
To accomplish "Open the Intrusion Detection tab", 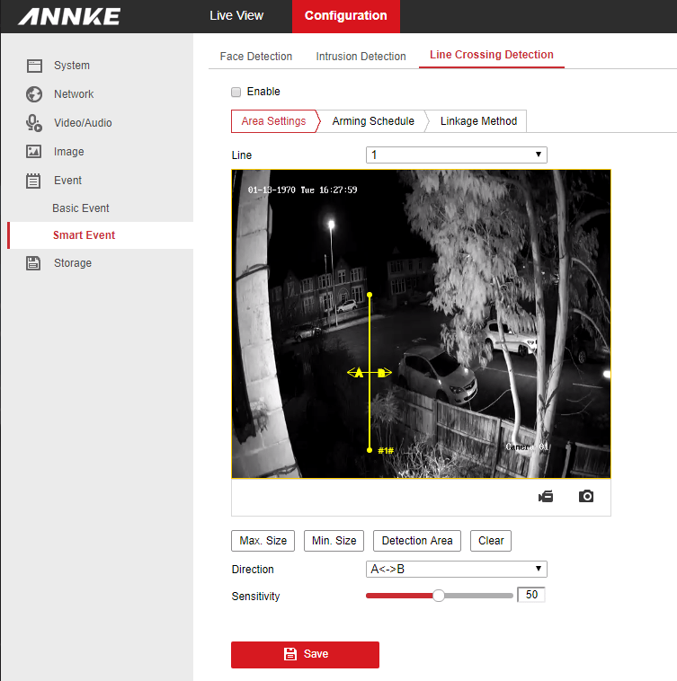I will [361, 57].
